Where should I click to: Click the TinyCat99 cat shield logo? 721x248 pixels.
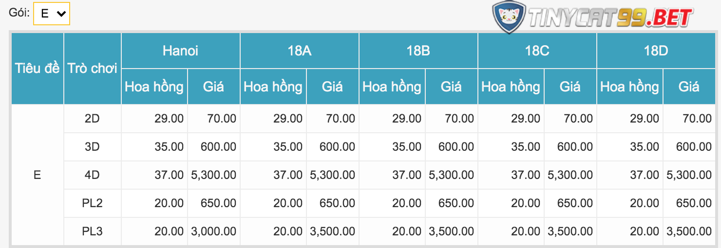point(509,17)
